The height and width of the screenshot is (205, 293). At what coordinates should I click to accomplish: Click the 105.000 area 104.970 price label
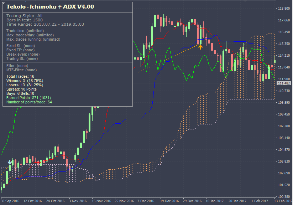coord(284,149)
